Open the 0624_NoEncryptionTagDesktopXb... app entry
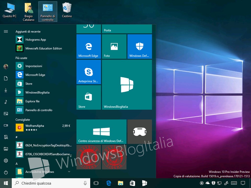This screenshot has width=251, height=188. pyautogui.click(x=44, y=145)
